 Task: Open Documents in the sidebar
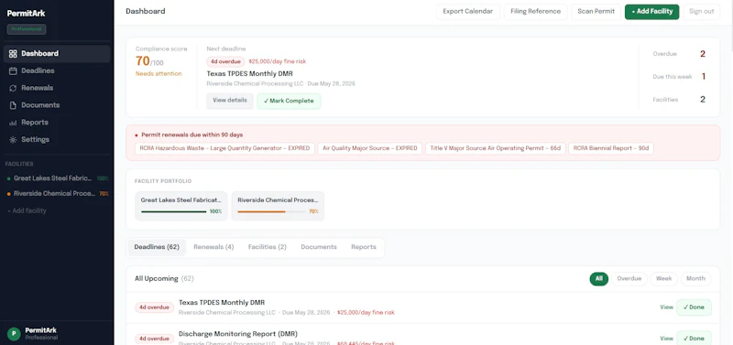[x=57, y=105]
